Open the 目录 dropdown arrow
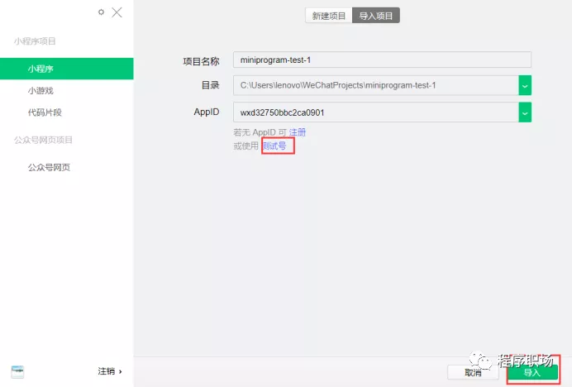Image resolution: width=572 pixels, height=387 pixels. tap(525, 85)
